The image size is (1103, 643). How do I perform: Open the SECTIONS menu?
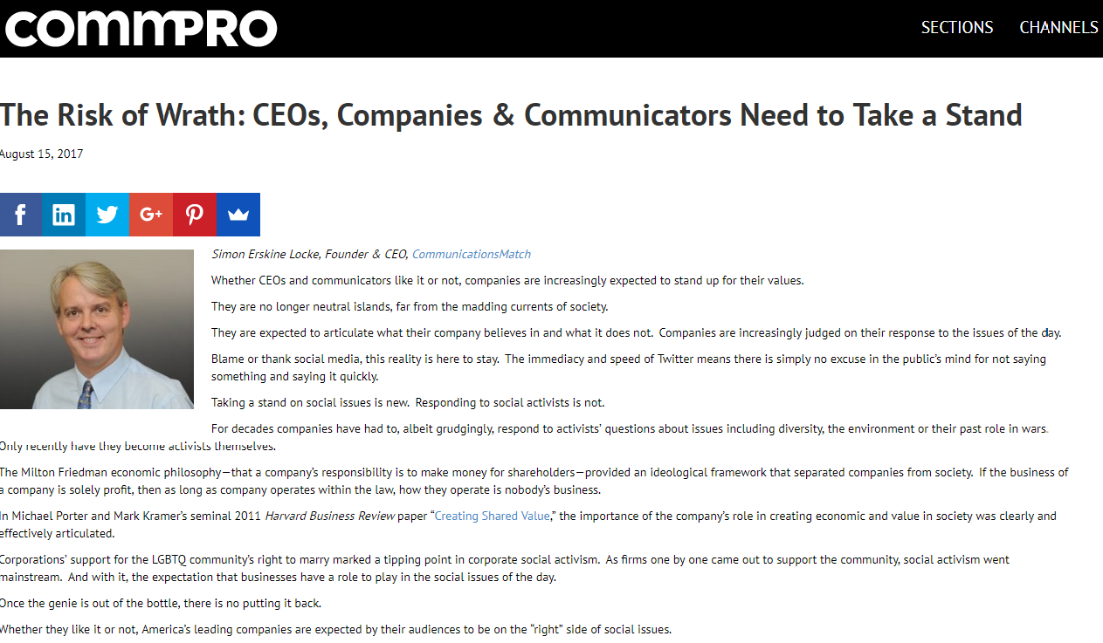(x=957, y=28)
